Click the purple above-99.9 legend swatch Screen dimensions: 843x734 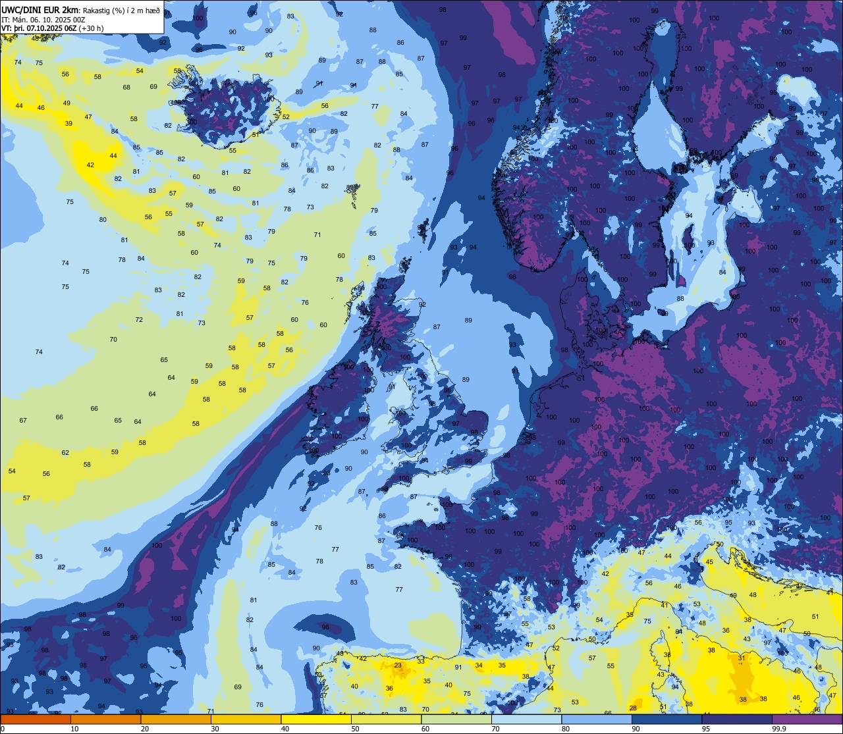pos(807,720)
